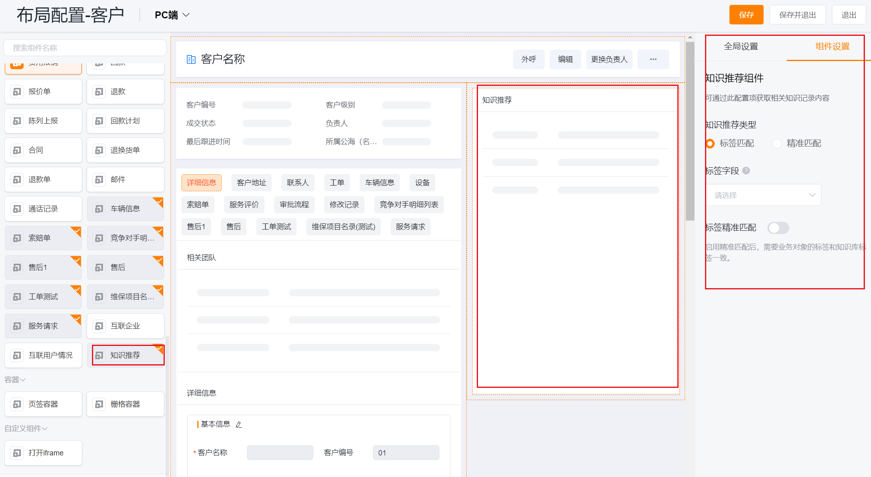
Task: Click the 客户名称 header icon
Action: click(x=191, y=59)
